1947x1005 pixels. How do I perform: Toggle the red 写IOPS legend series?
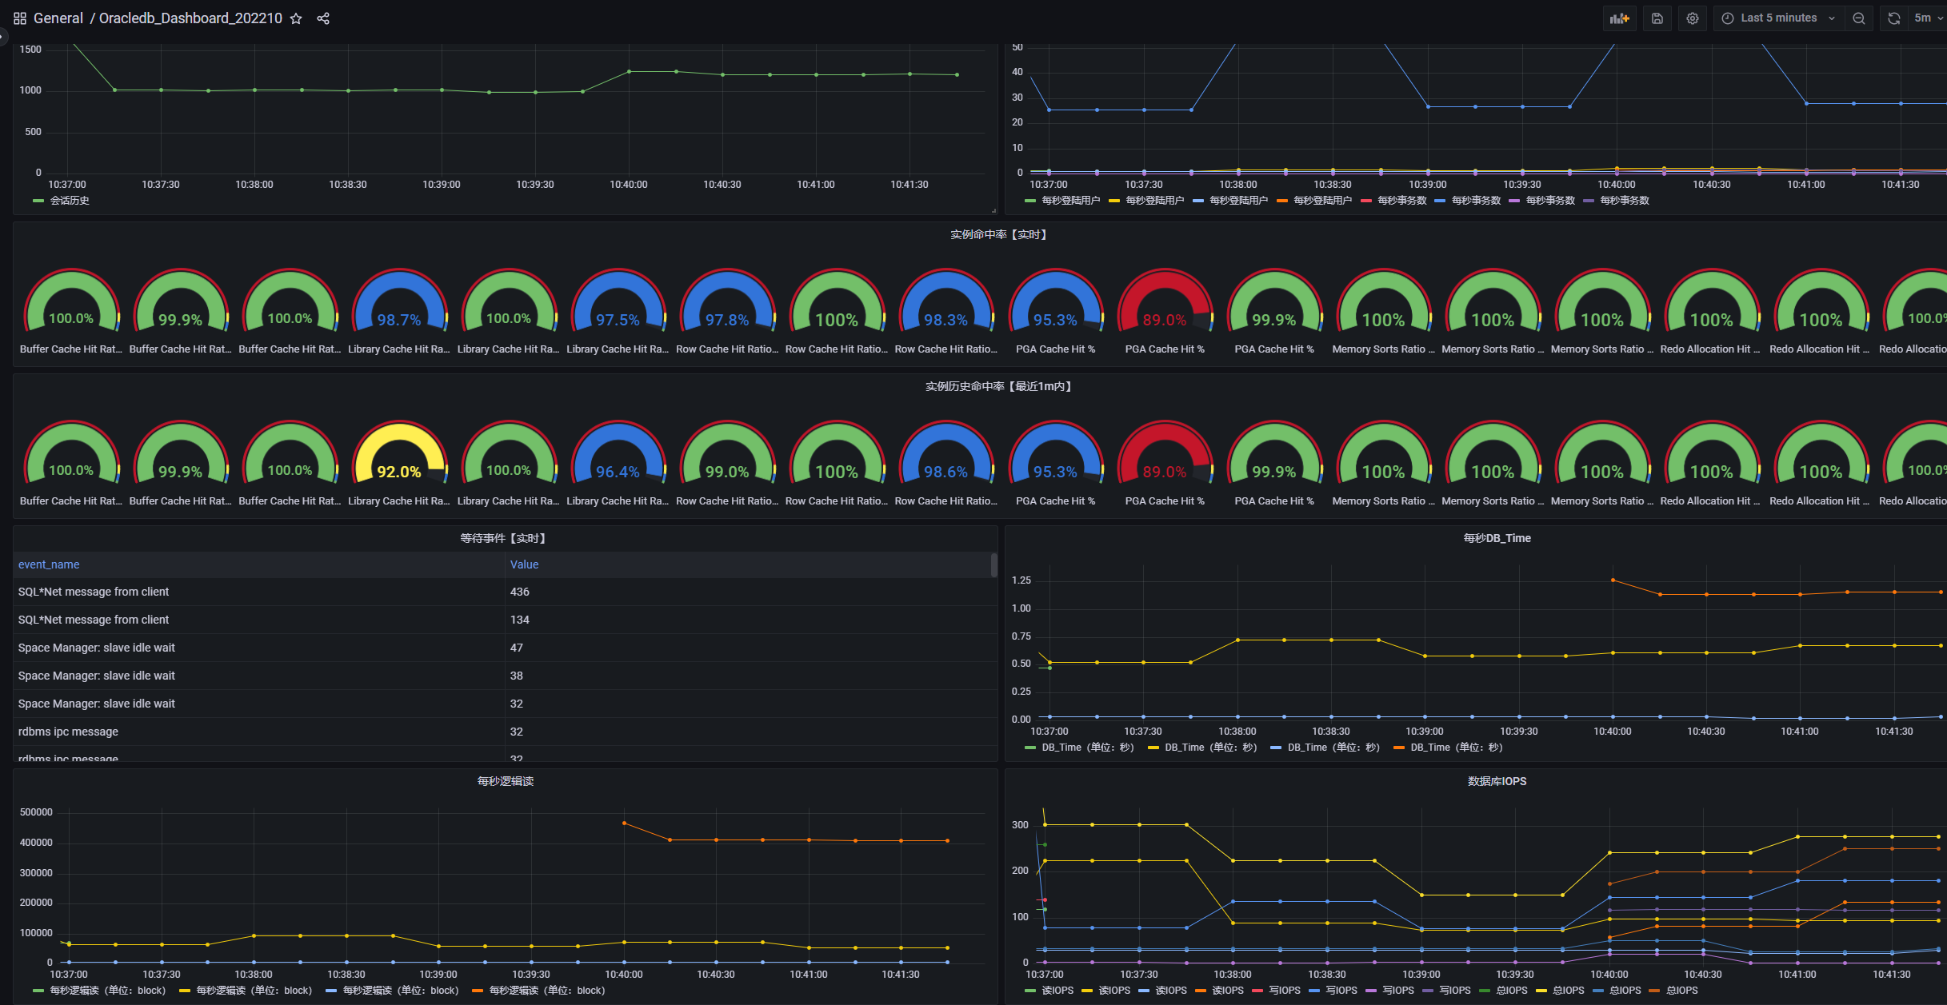[x=1285, y=991]
